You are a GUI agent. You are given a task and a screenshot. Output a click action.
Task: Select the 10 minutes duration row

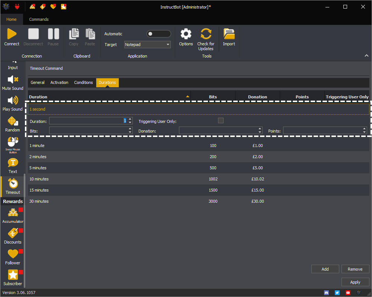coord(199,179)
